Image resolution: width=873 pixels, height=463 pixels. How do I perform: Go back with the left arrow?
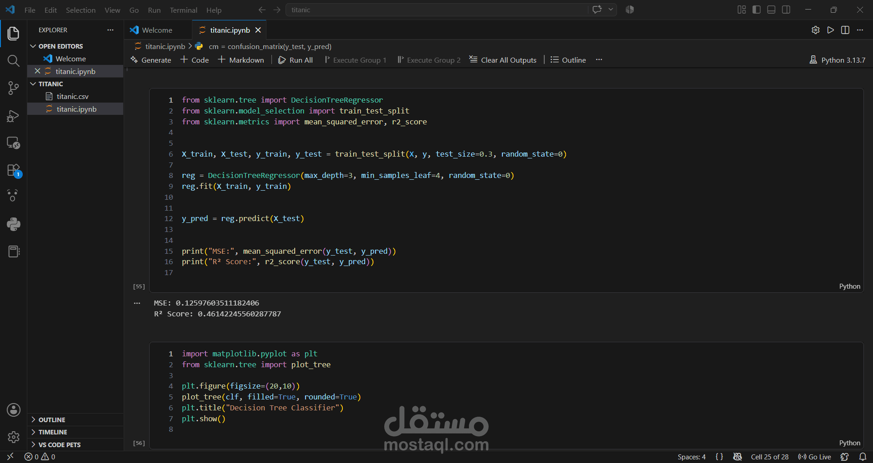click(x=262, y=10)
